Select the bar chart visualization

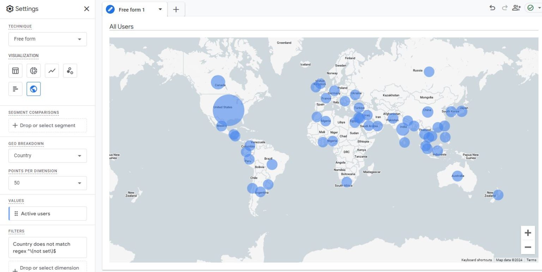pos(16,89)
